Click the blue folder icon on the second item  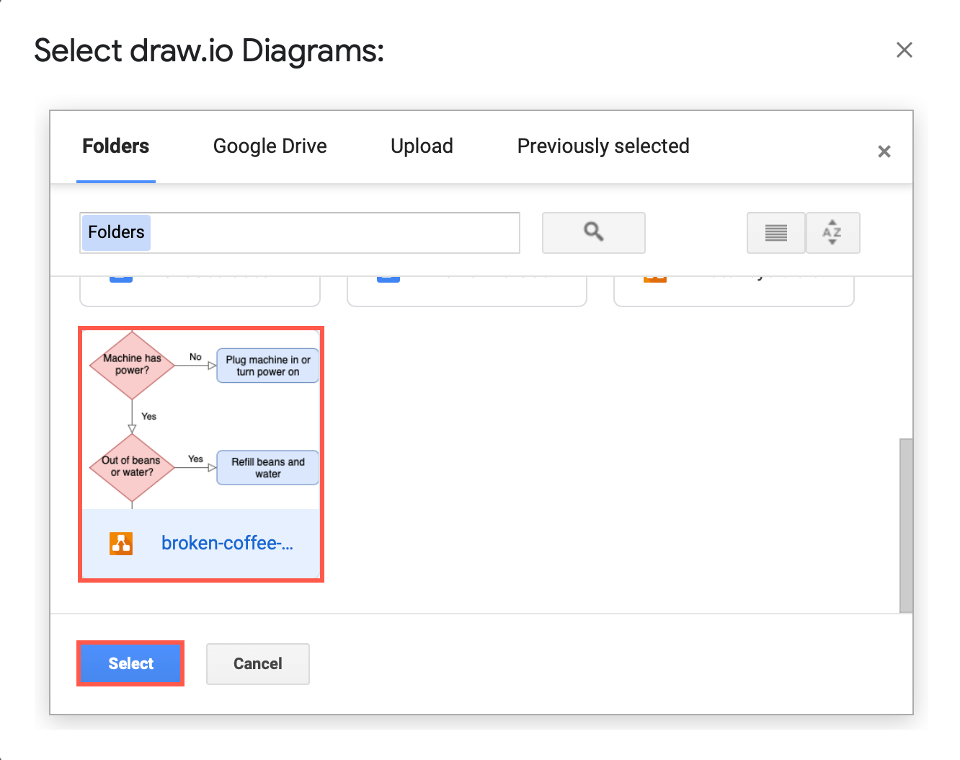[x=388, y=274]
